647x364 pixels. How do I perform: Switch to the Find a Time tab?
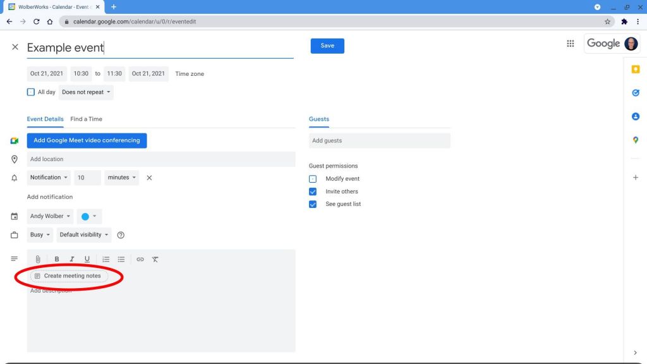click(x=87, y=119)
